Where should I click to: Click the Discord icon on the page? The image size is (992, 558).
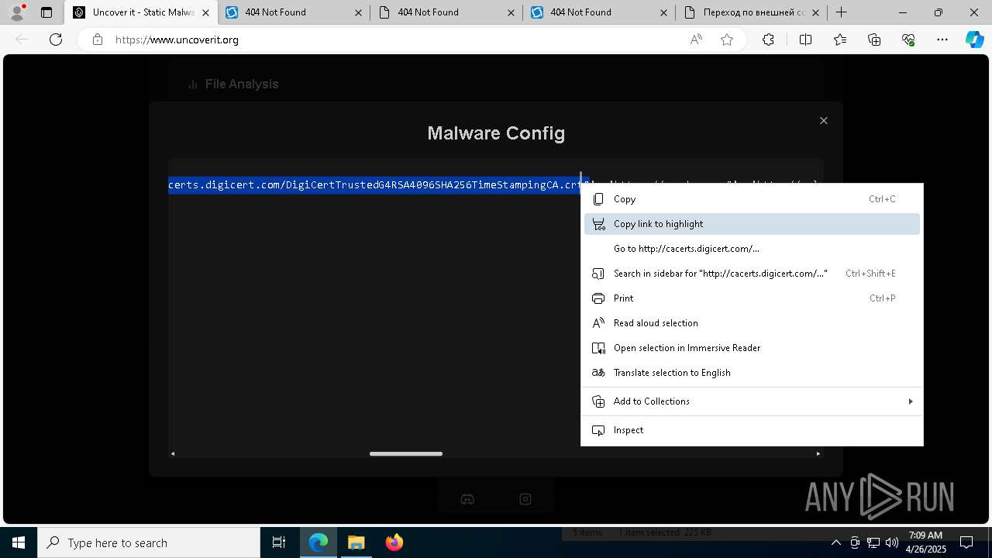tap(467, 499)
